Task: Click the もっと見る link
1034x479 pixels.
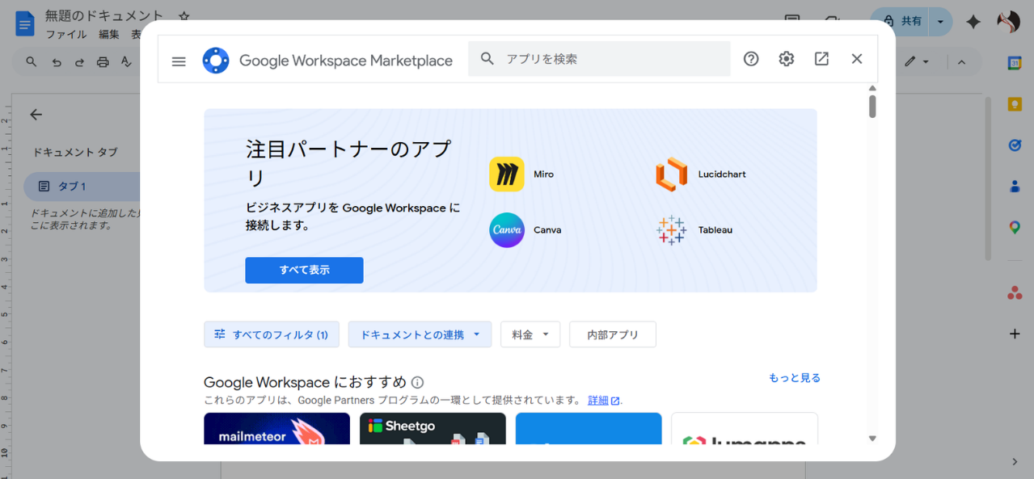Action: coord(794,377)
